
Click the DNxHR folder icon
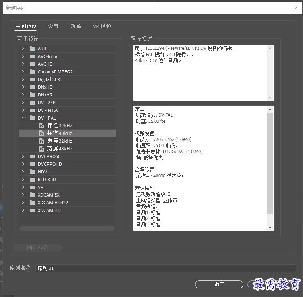[x=32, y=95]
